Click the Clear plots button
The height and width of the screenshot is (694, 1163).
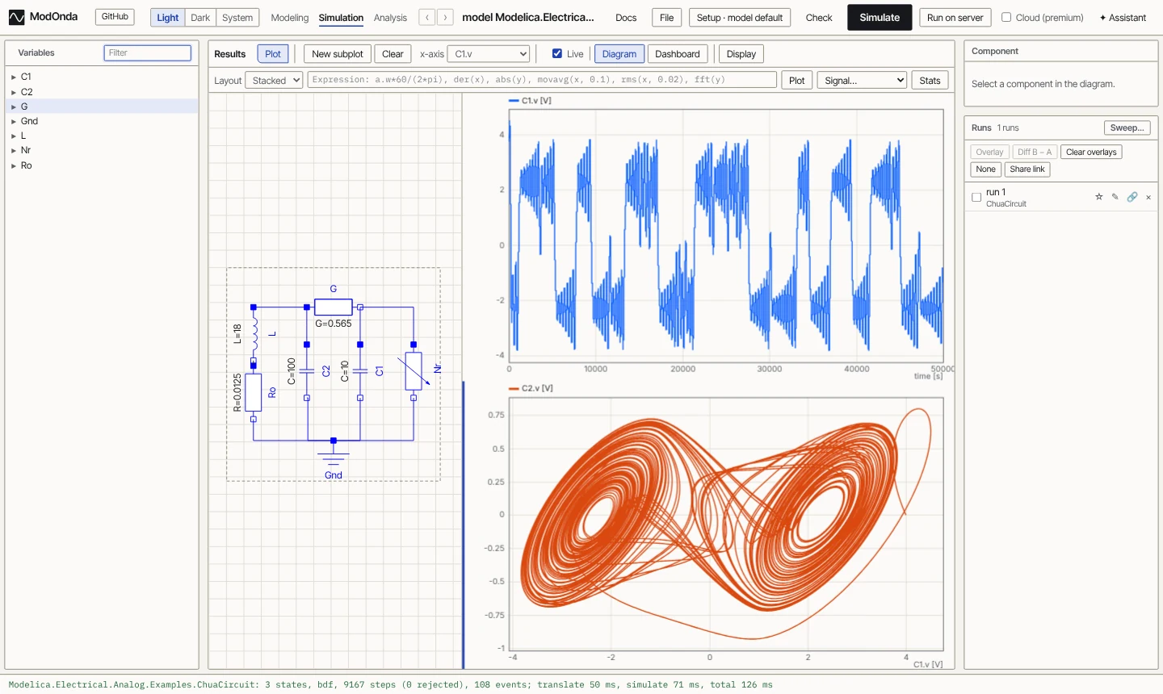tap(393, 54)
